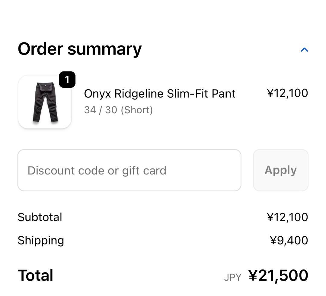View the Onyx Ridgeline pant product image

pyautogui.click(x=44, y=102)
